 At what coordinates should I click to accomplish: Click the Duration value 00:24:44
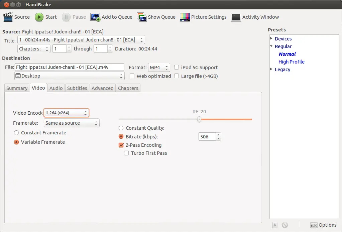[x=148, y=48]
